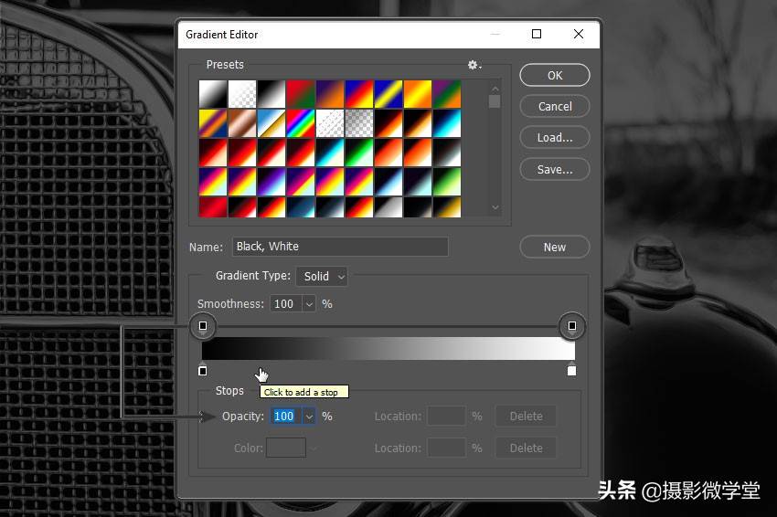Screen dimensions: 777x517
Task: Maximize the Gradient Editor window
Action: point(537,34)
